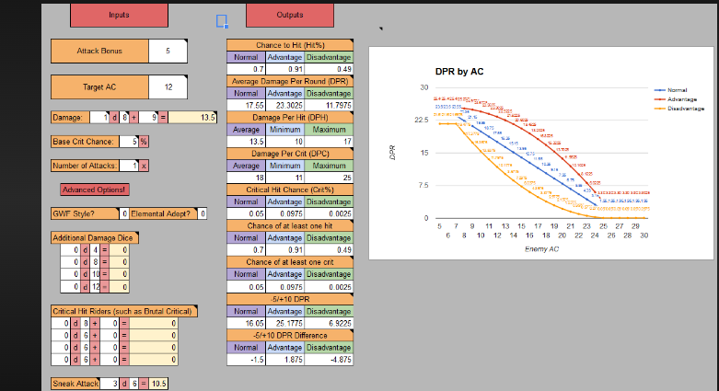Image resolution: width=719 pixels, height=391 pixels.
Task: Click the Advantage legend entry in chart
Action: [x=683, y=98]
